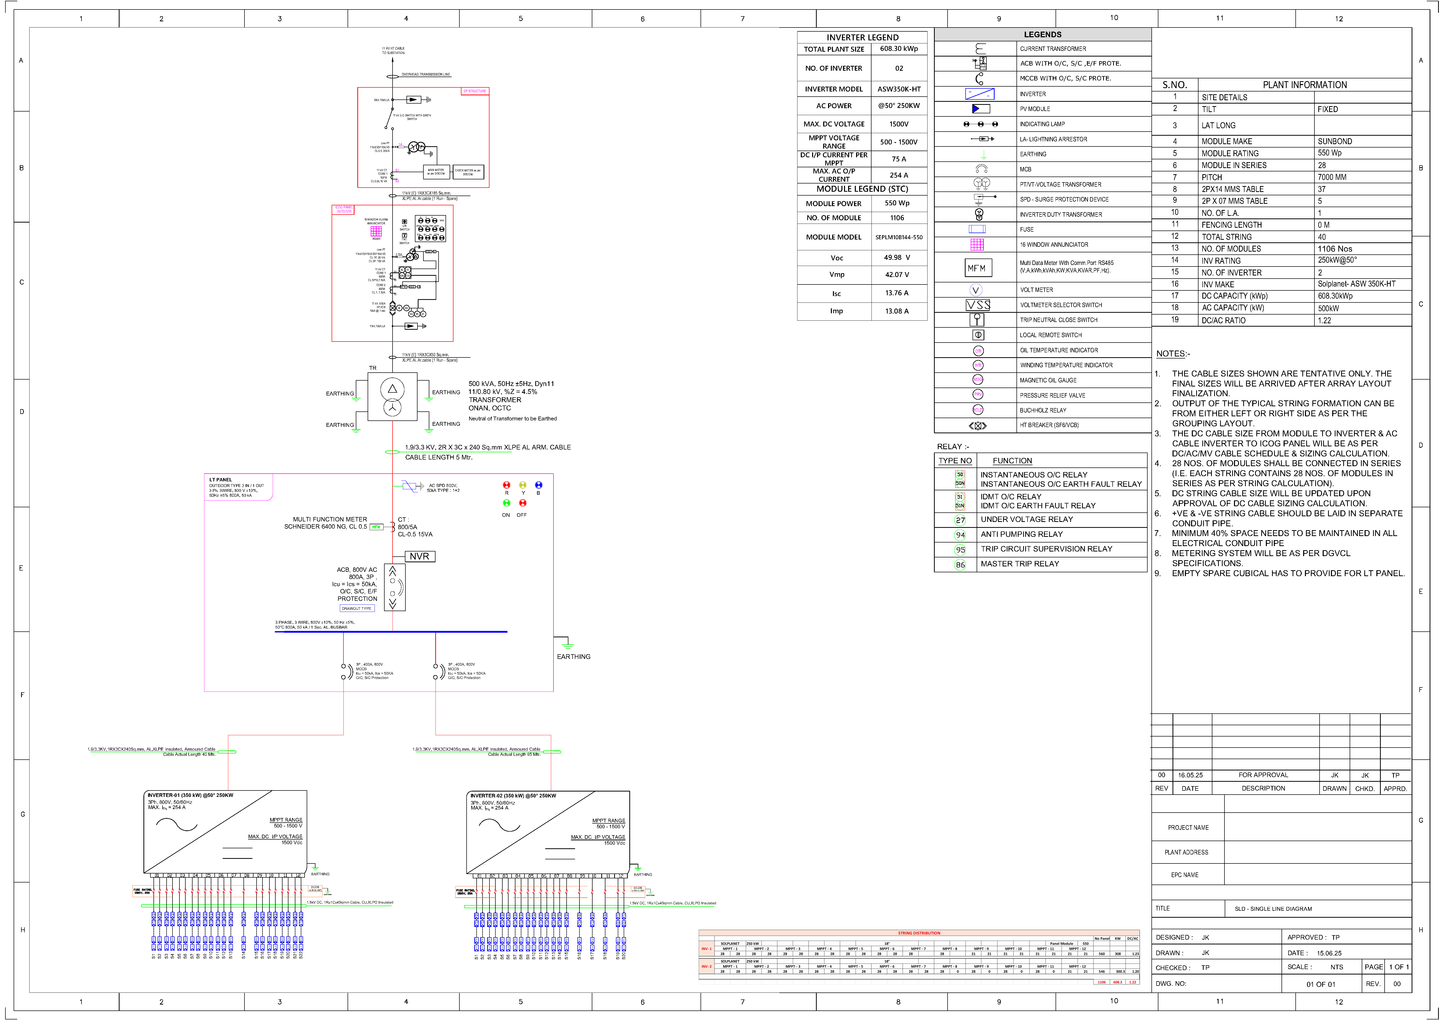This screenshot has height=1021, width=1444.
Task: Select the magnetic oil gauge legend symbol
Action: (x=978, y=380)
